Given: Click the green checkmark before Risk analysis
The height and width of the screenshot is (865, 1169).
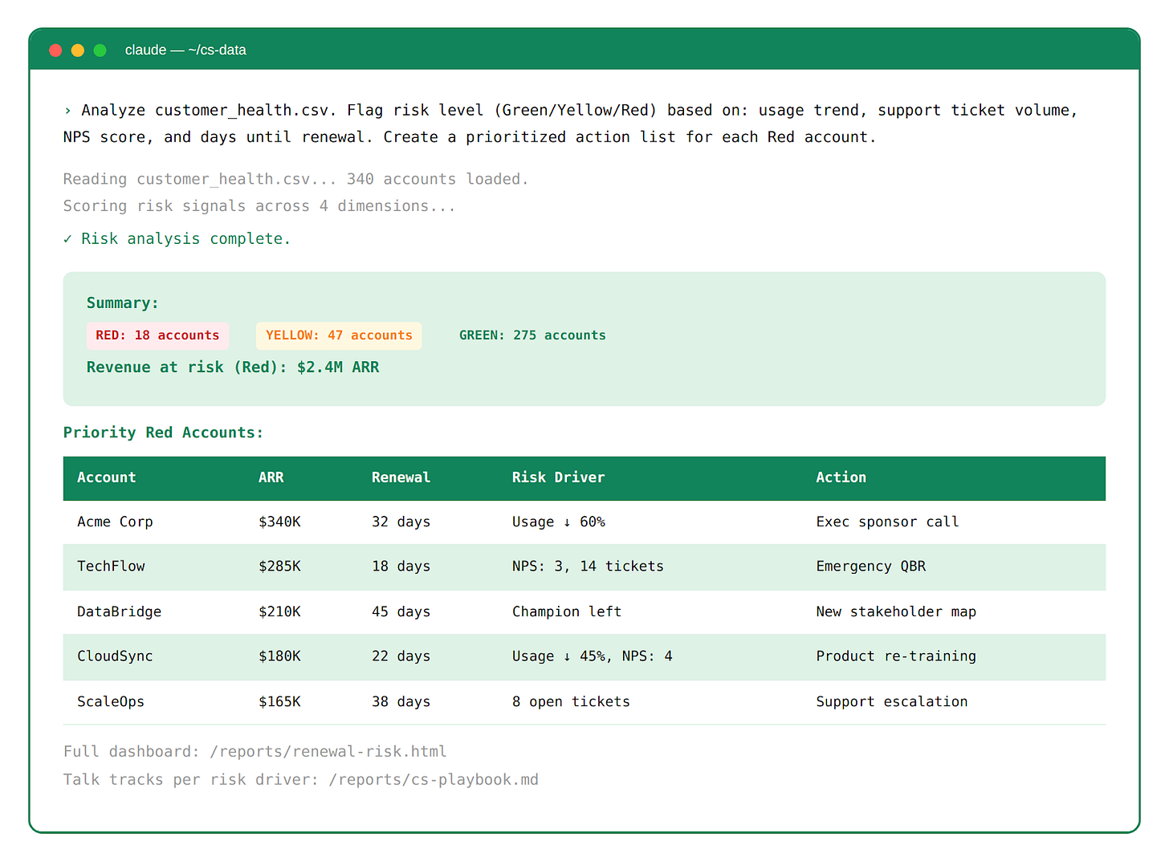Looking at the screenshot, I should 67,239.
